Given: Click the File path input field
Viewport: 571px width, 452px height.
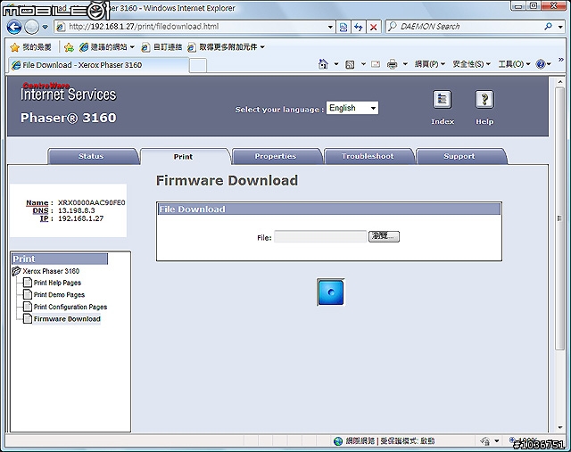Looking at the screenshot, I should 320,236.
